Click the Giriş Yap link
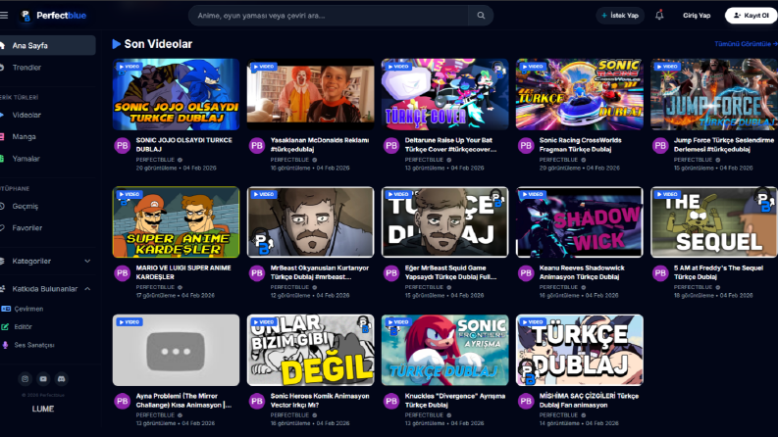The image size is (778, 437). [697, 16]
